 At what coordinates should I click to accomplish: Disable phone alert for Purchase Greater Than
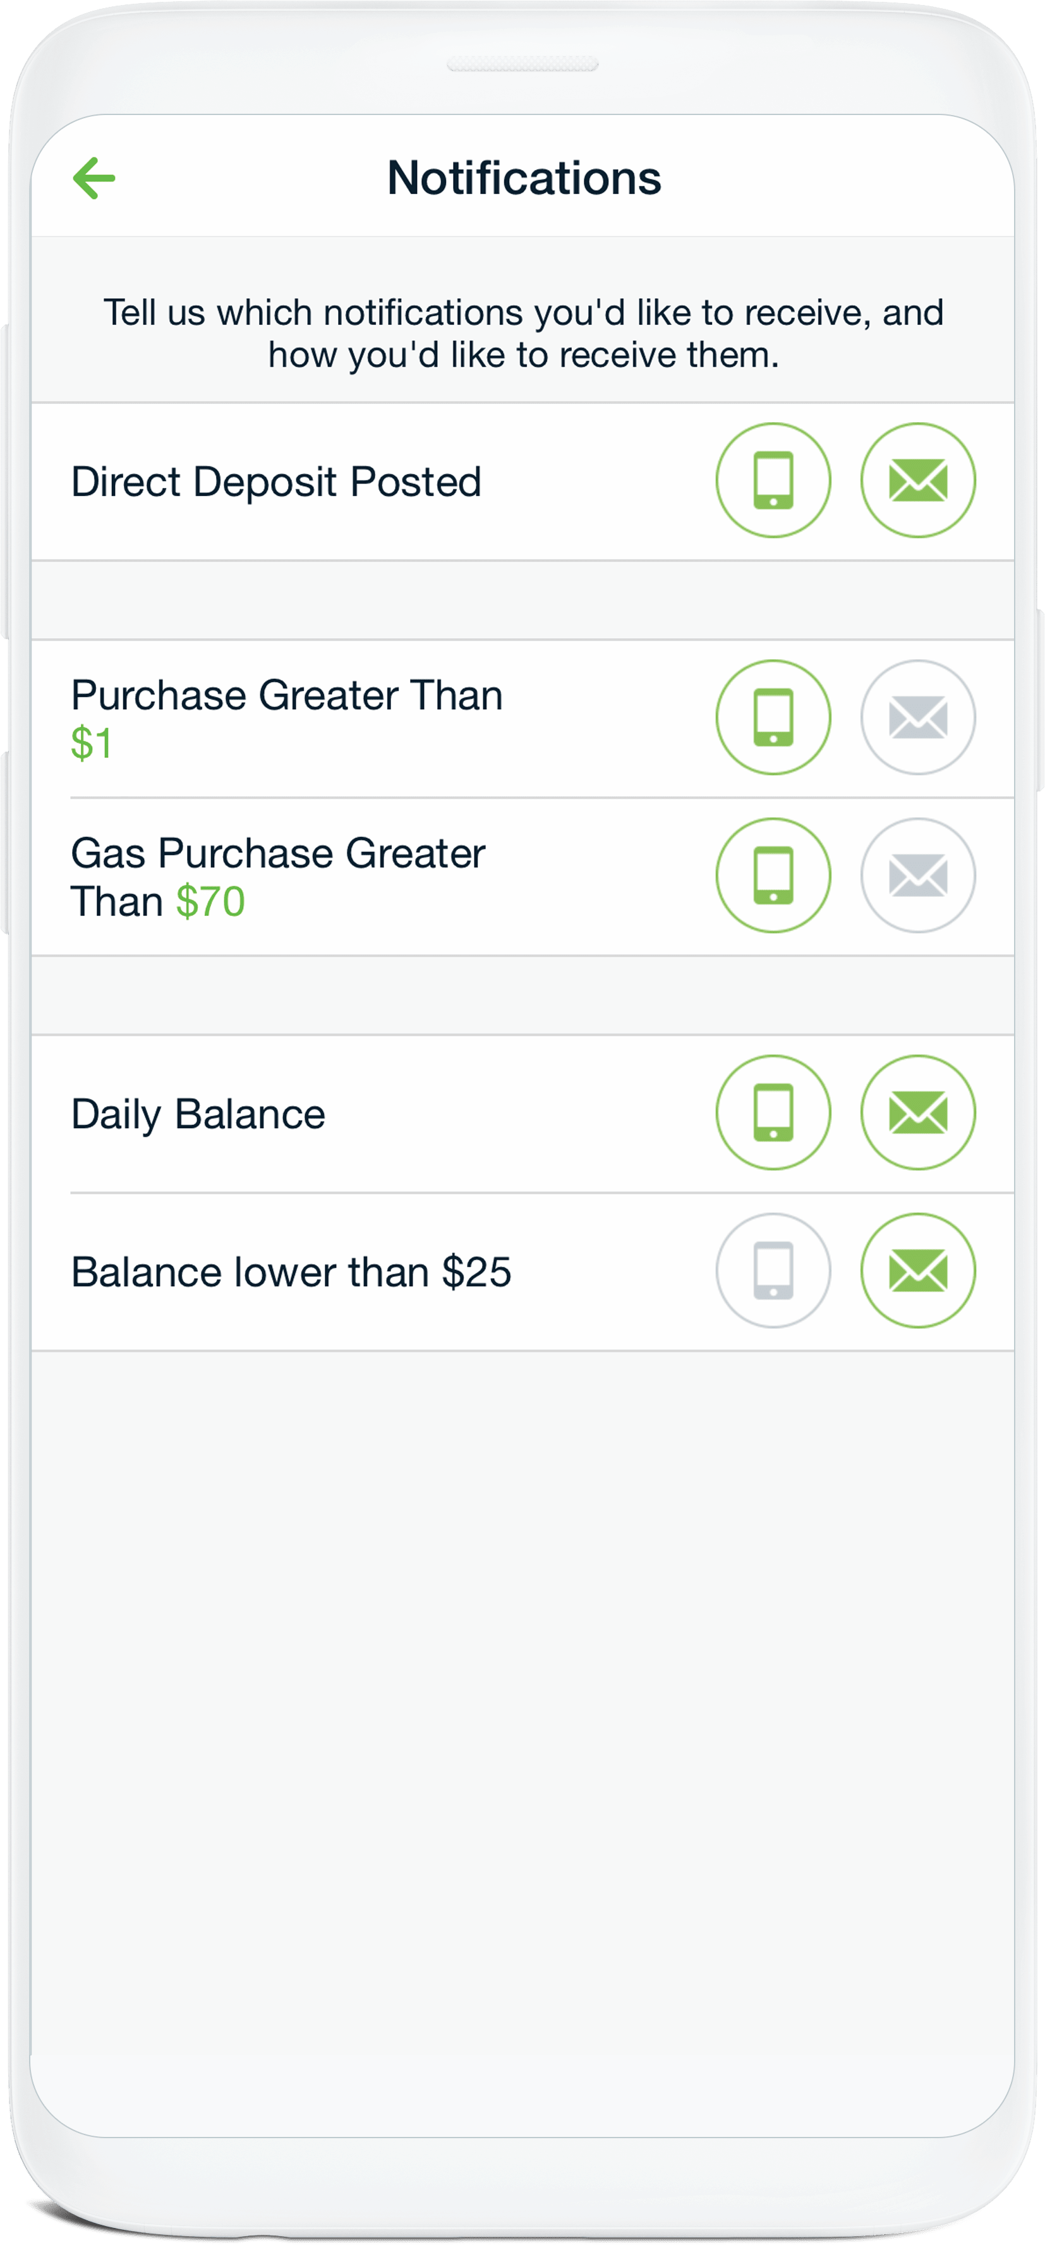(x=773, y=717)
